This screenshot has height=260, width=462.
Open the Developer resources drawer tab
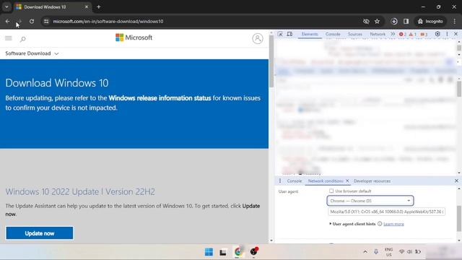pos(372,181)
